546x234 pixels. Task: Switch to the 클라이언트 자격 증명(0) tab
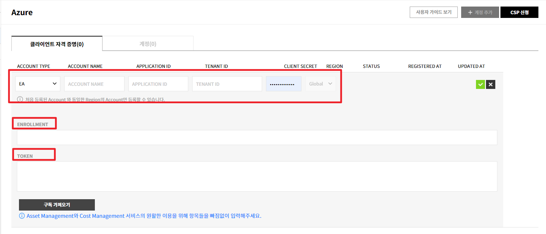pos(57,44)
